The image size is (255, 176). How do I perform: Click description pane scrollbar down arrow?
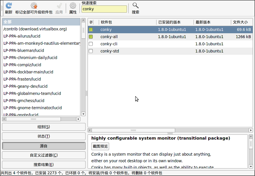click(251, 167)
